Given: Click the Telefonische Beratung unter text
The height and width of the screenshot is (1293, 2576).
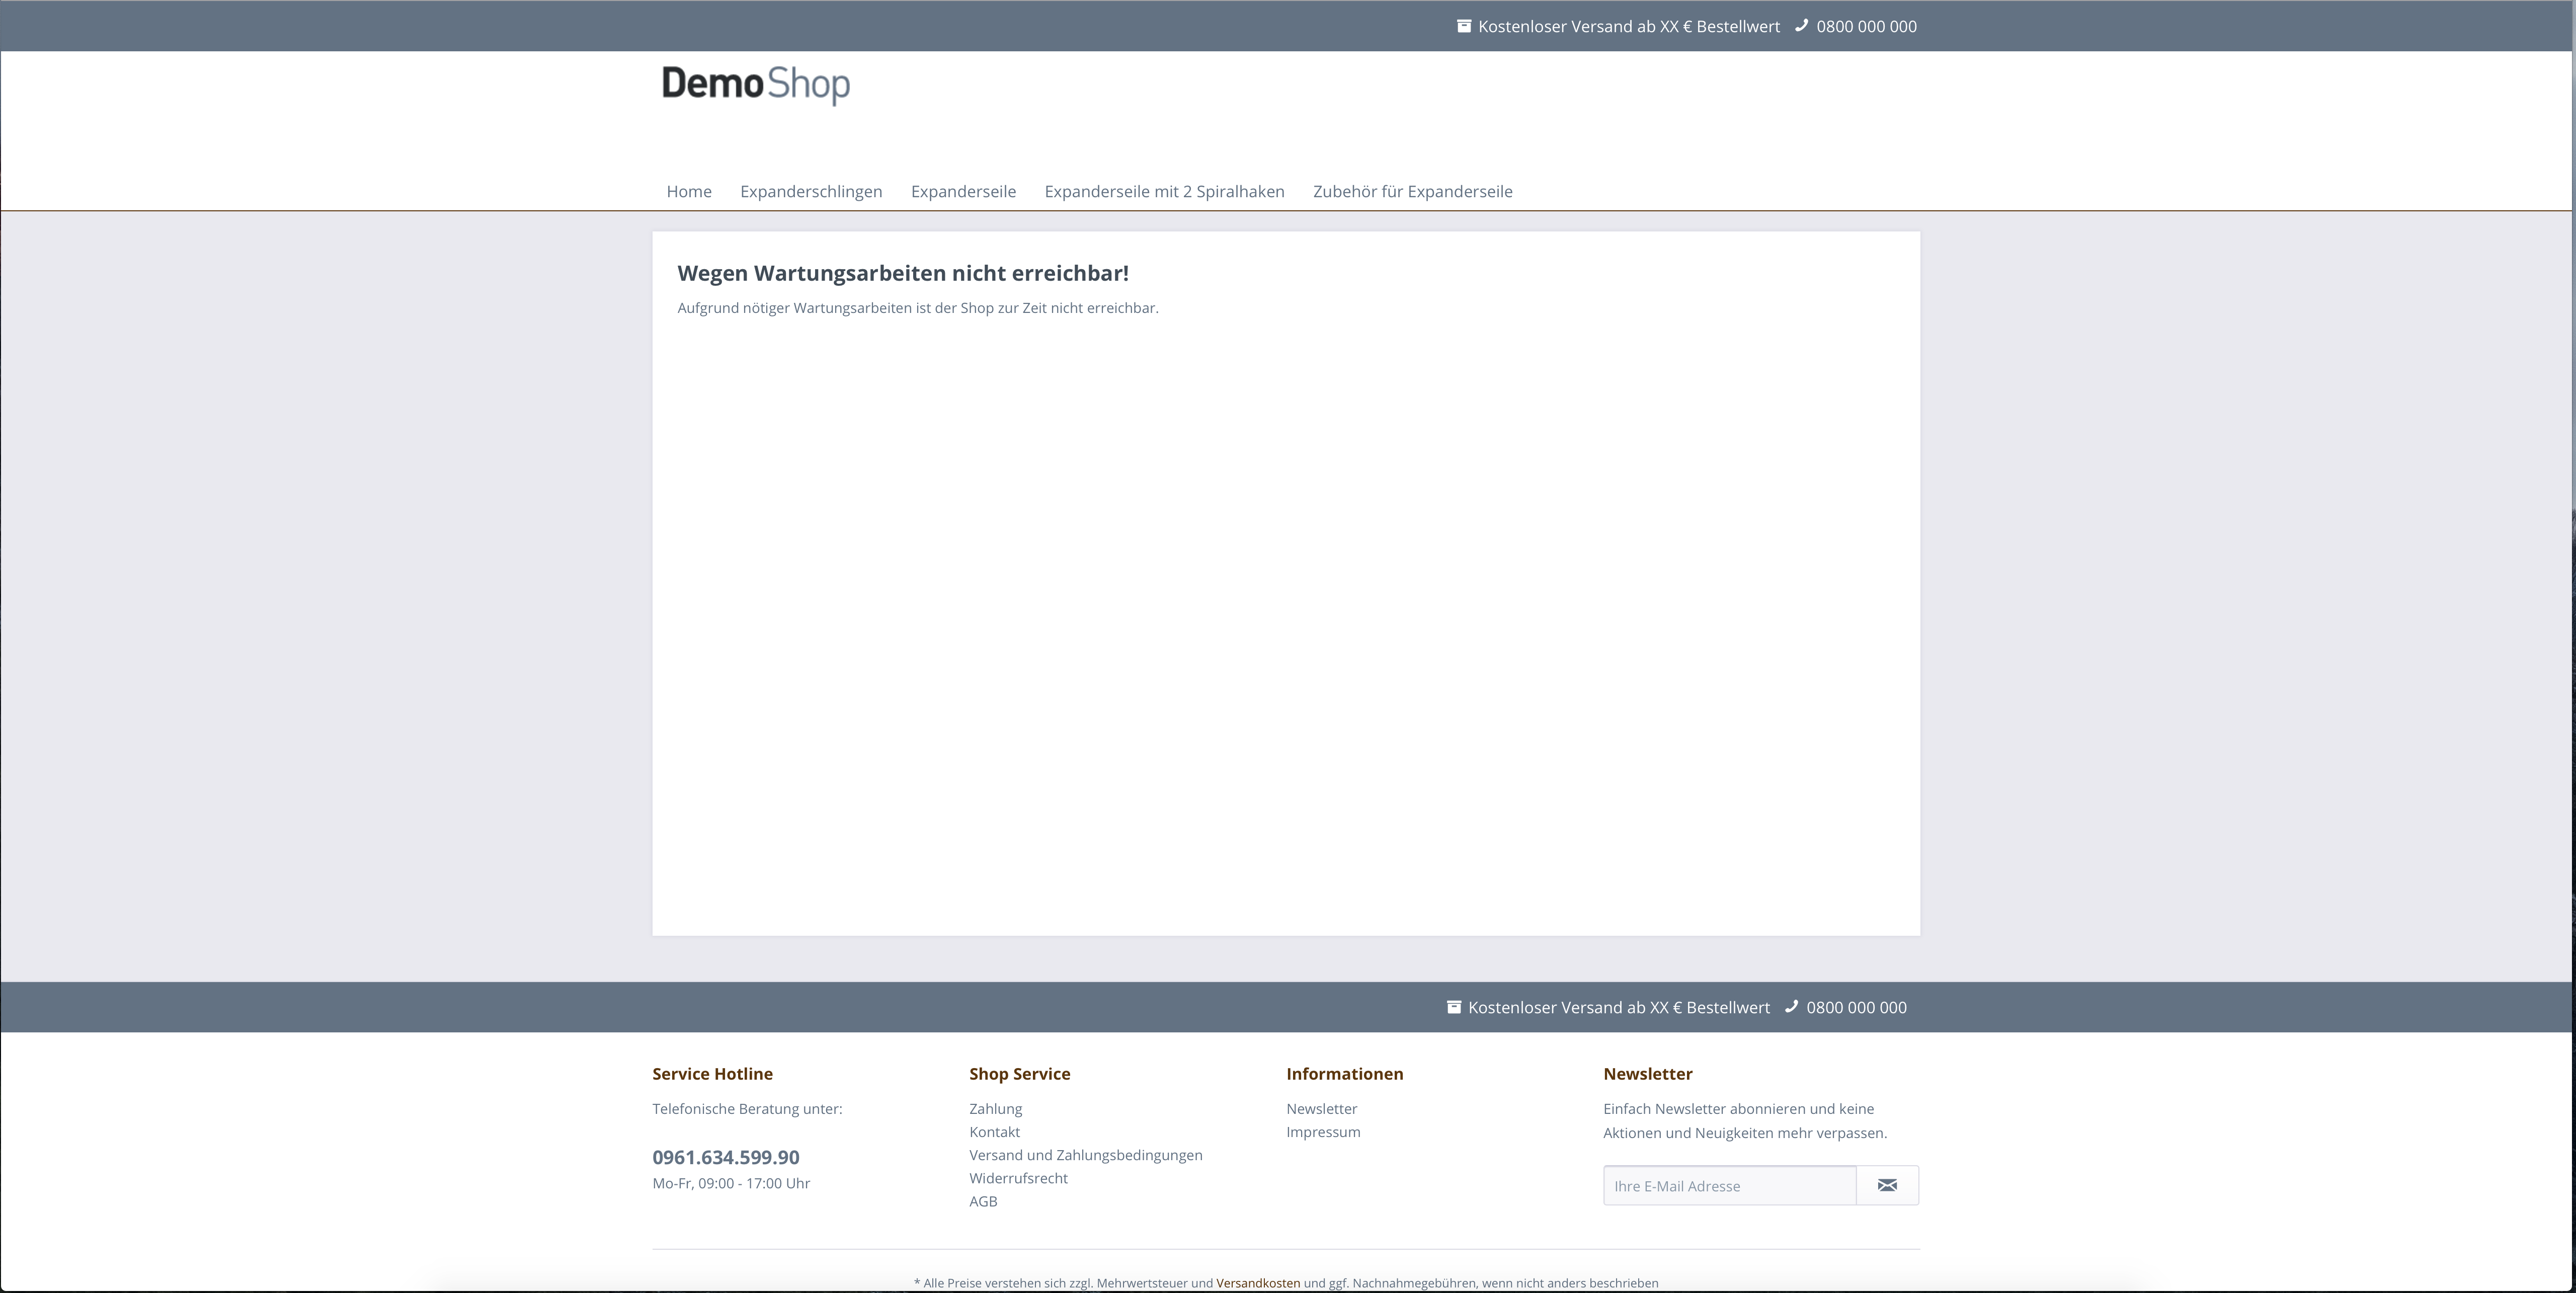Looking at the screenshot, I should tap(747, 1108).
